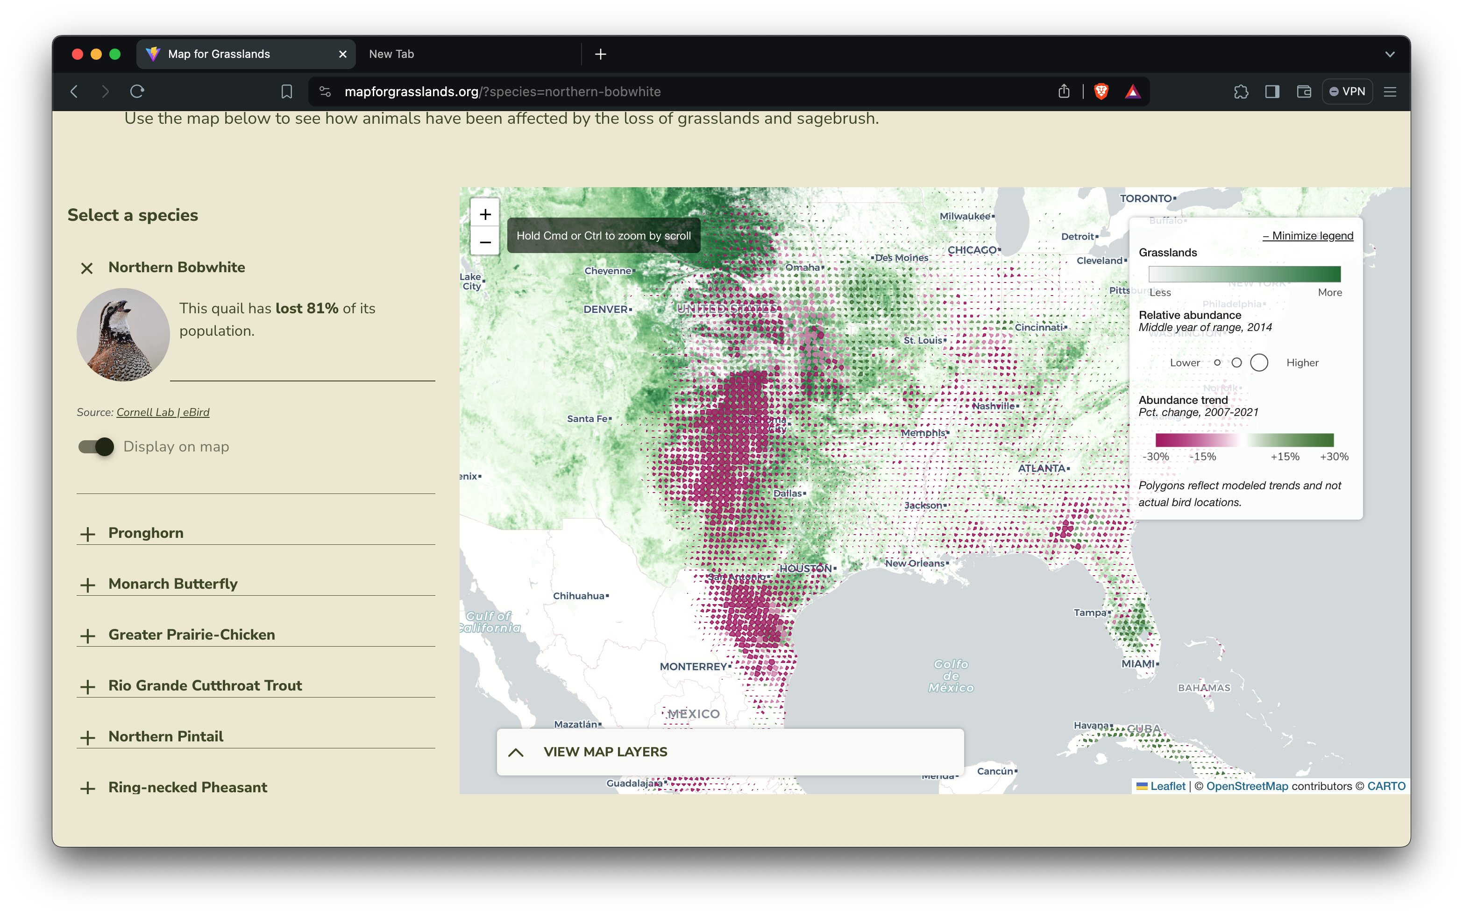Expand the Pronghorn species entry
The height and width of the screenshot is (916, 1463).
[88, 534]
